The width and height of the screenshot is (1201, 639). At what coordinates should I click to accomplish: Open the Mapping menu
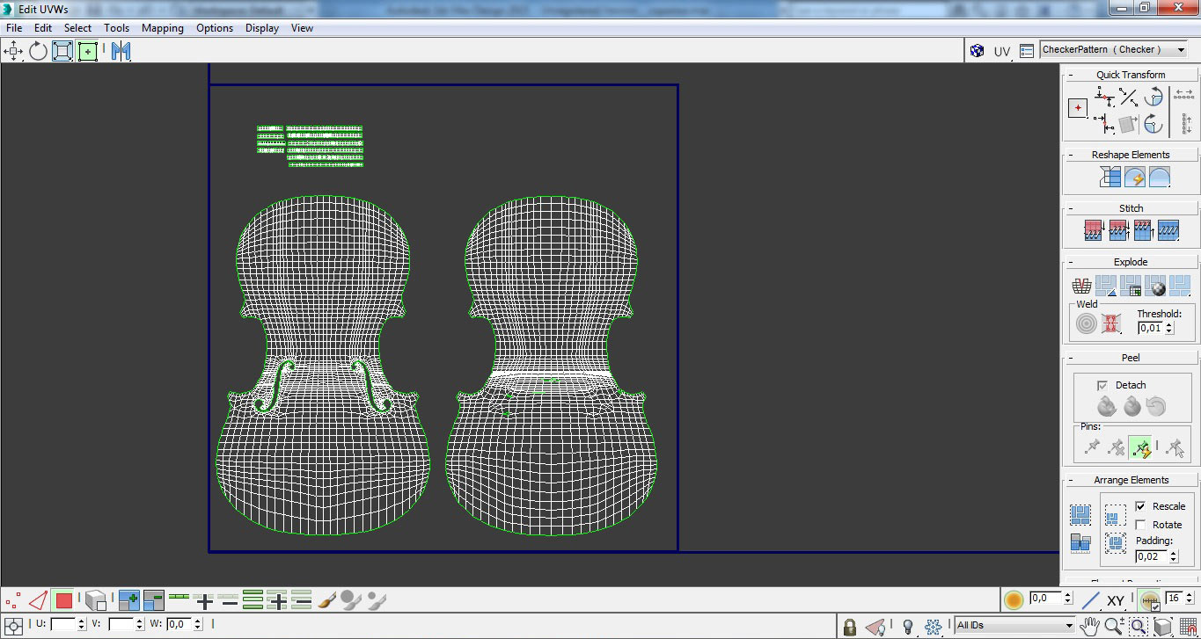pos(162,28)
